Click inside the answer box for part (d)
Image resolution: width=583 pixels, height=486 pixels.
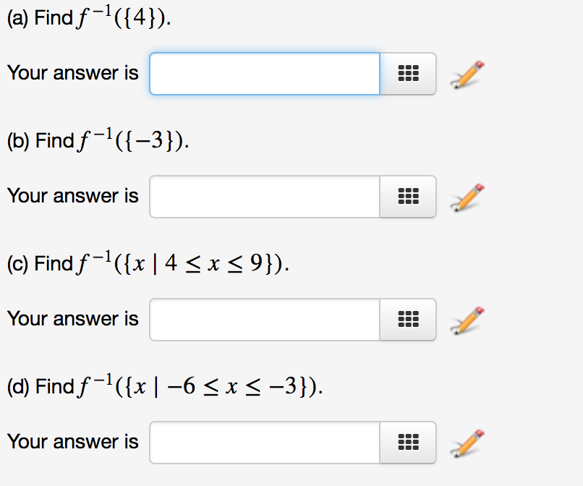click(x=264, y=442)
